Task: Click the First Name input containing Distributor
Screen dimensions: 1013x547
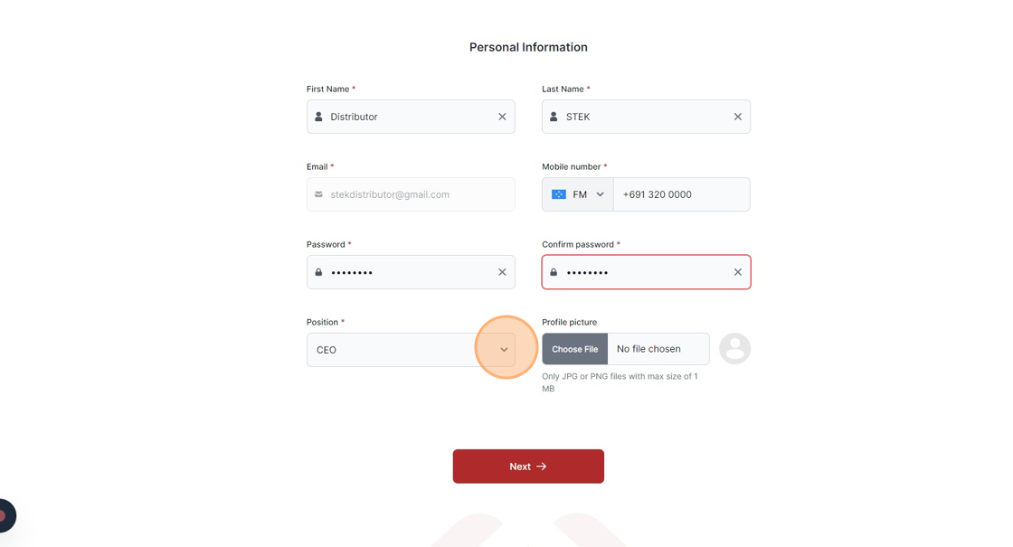Action: (411, 117)
